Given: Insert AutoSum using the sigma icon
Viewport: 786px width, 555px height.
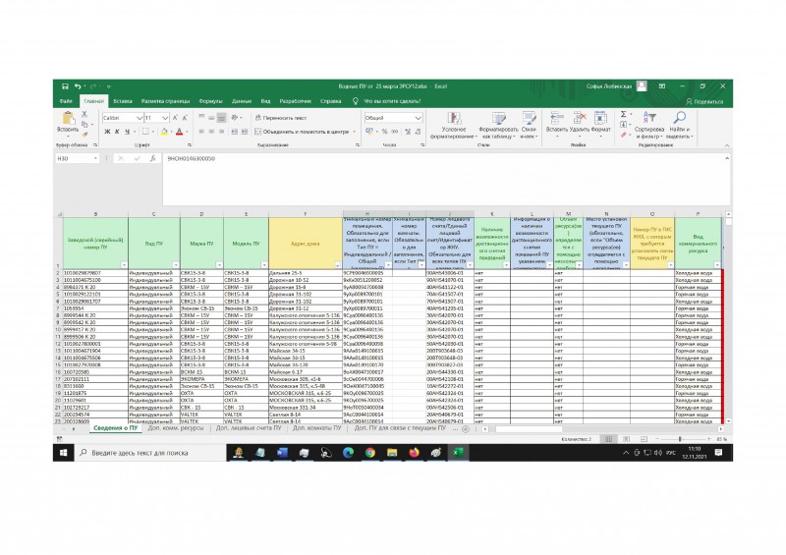Looking at the screenshot, I should coord(623,114).
